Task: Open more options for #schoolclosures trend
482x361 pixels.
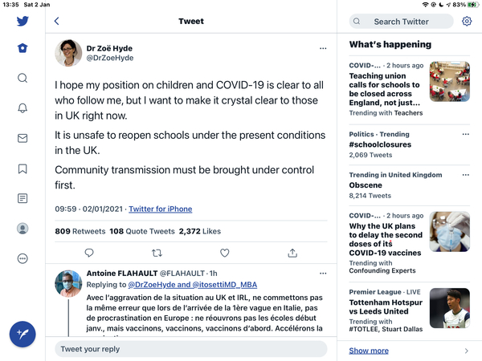Action: click(466, 134)
